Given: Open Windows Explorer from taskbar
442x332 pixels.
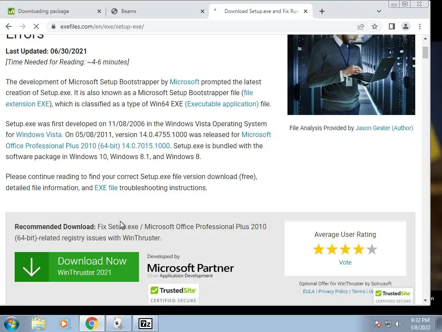Looking at the screenshot, I should [x=38, y=323].
